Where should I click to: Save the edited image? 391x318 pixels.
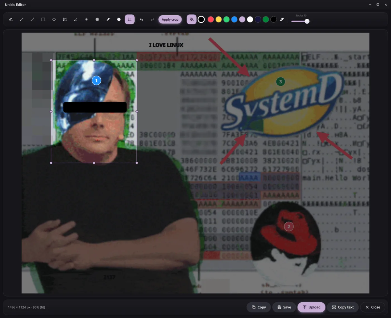[x=284, y=307]
